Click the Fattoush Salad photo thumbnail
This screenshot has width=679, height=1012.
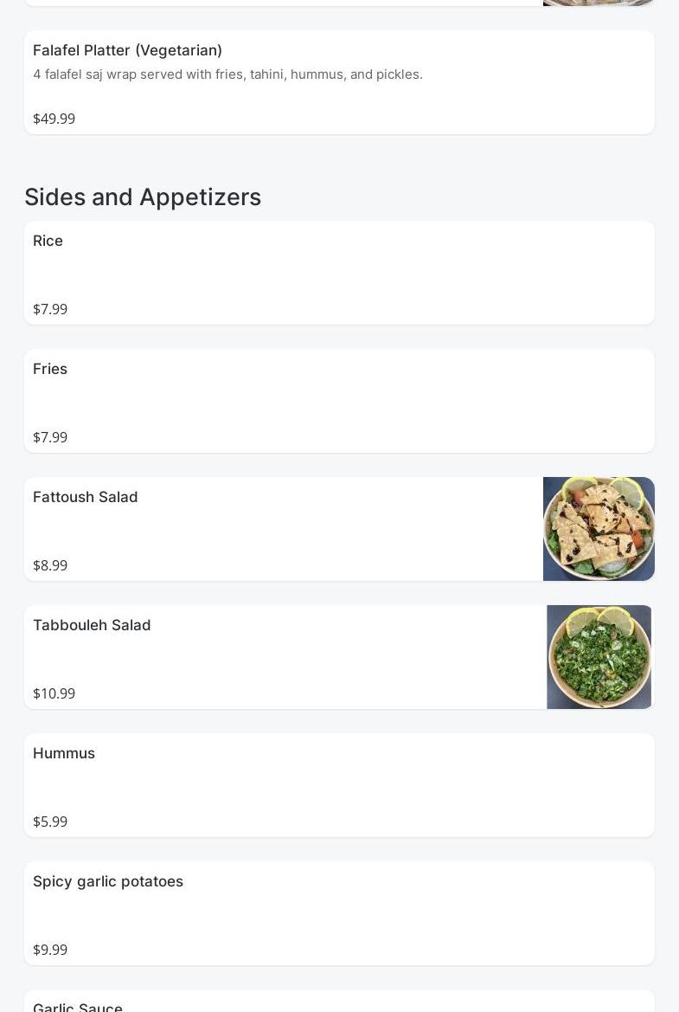[x=599, y=529]
